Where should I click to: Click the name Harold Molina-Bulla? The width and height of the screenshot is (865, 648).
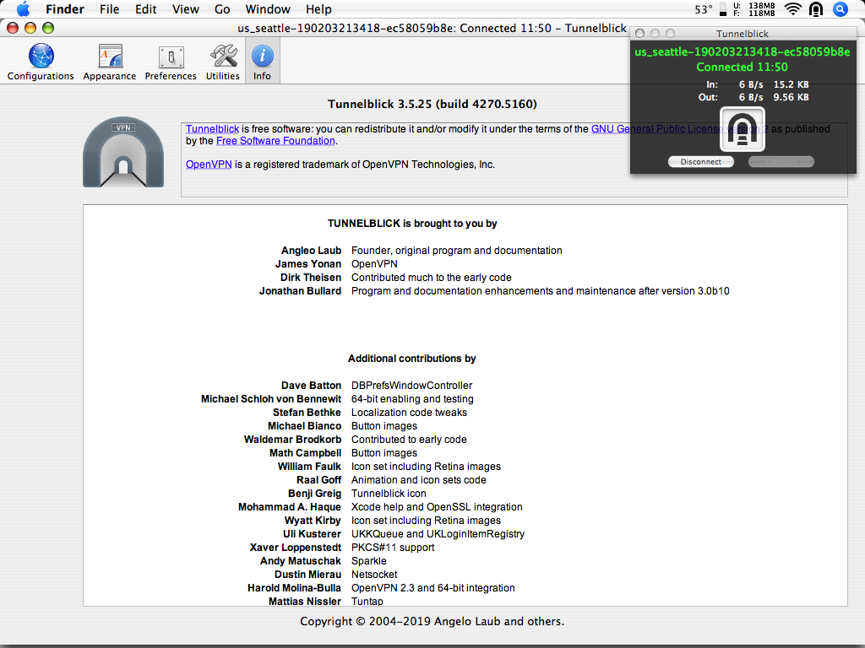pyautogui.click(x=294, y=588)
